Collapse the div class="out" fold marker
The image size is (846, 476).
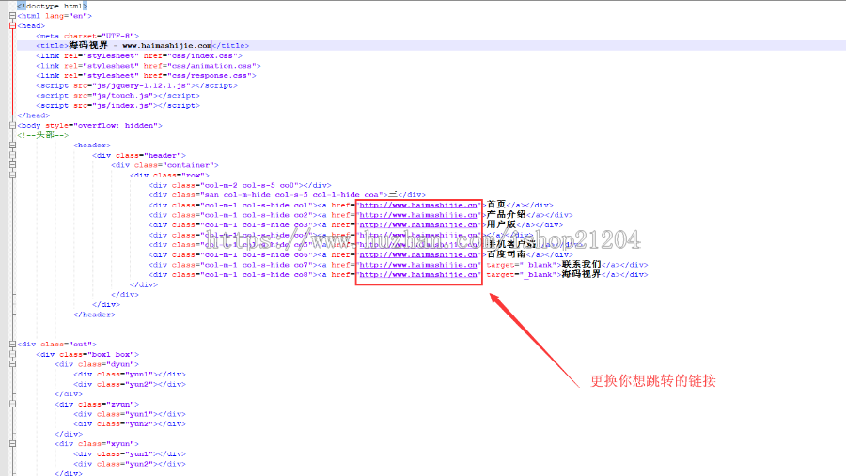click(12, 344)
